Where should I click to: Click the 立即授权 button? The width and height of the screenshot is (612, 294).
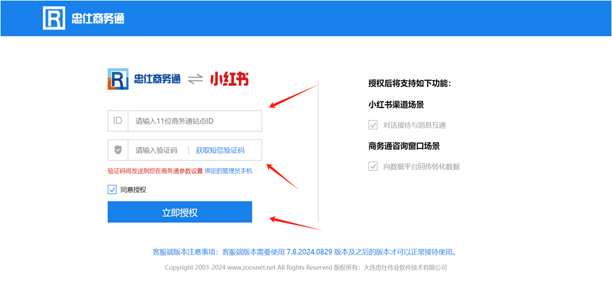point(180,212)
